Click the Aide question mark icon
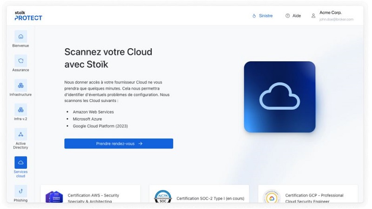 [287, 16]
